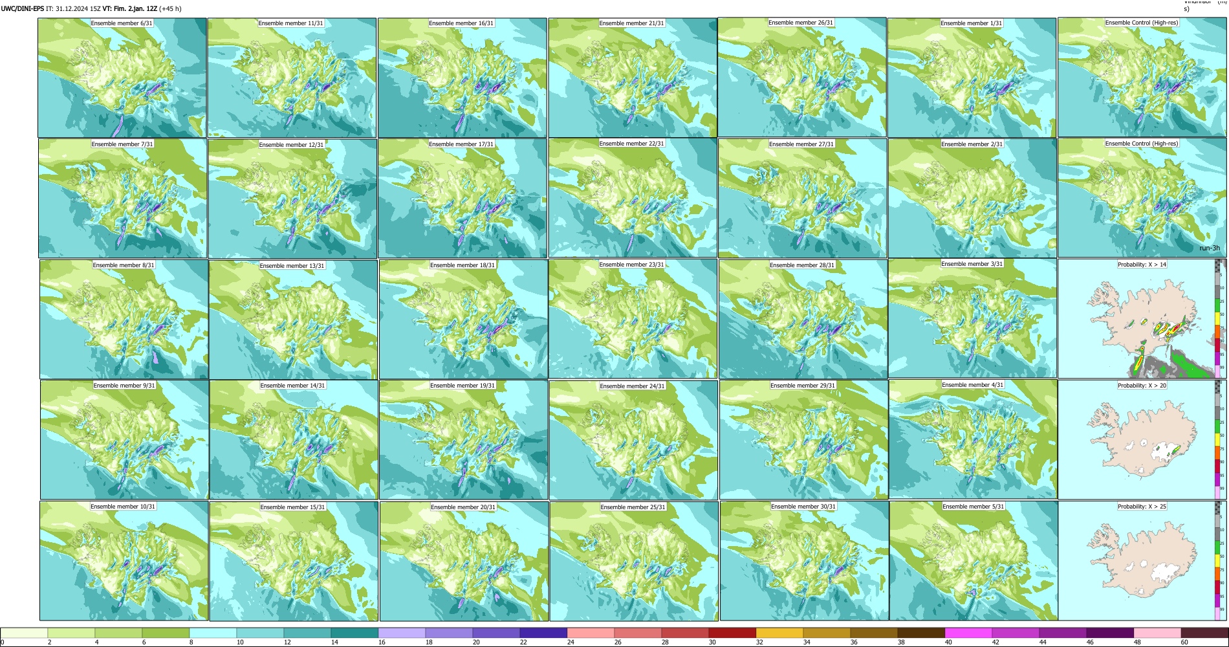The image size is (1229, 647).
Task: Open Ensemble member 21/31 forecast panel
Action: coord(633,78)
